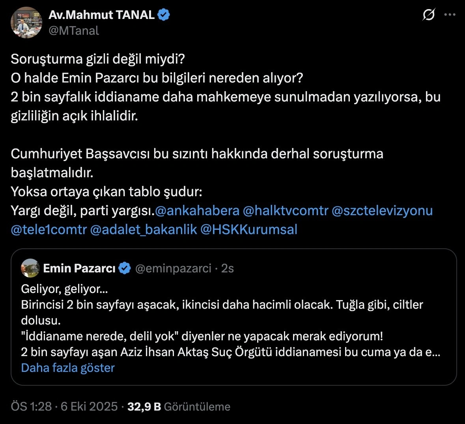Go to the @tele1comtr mention

click(x=49, y=229)
